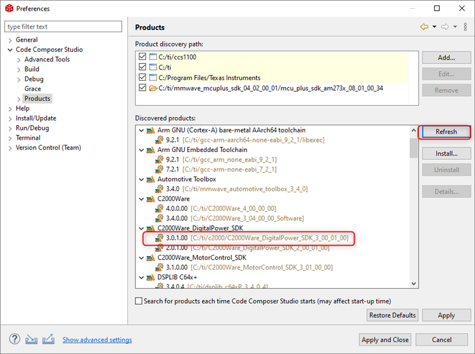Collapse the Code Composer Studio category
475x354 pixels.
click(x=10, y=50)
